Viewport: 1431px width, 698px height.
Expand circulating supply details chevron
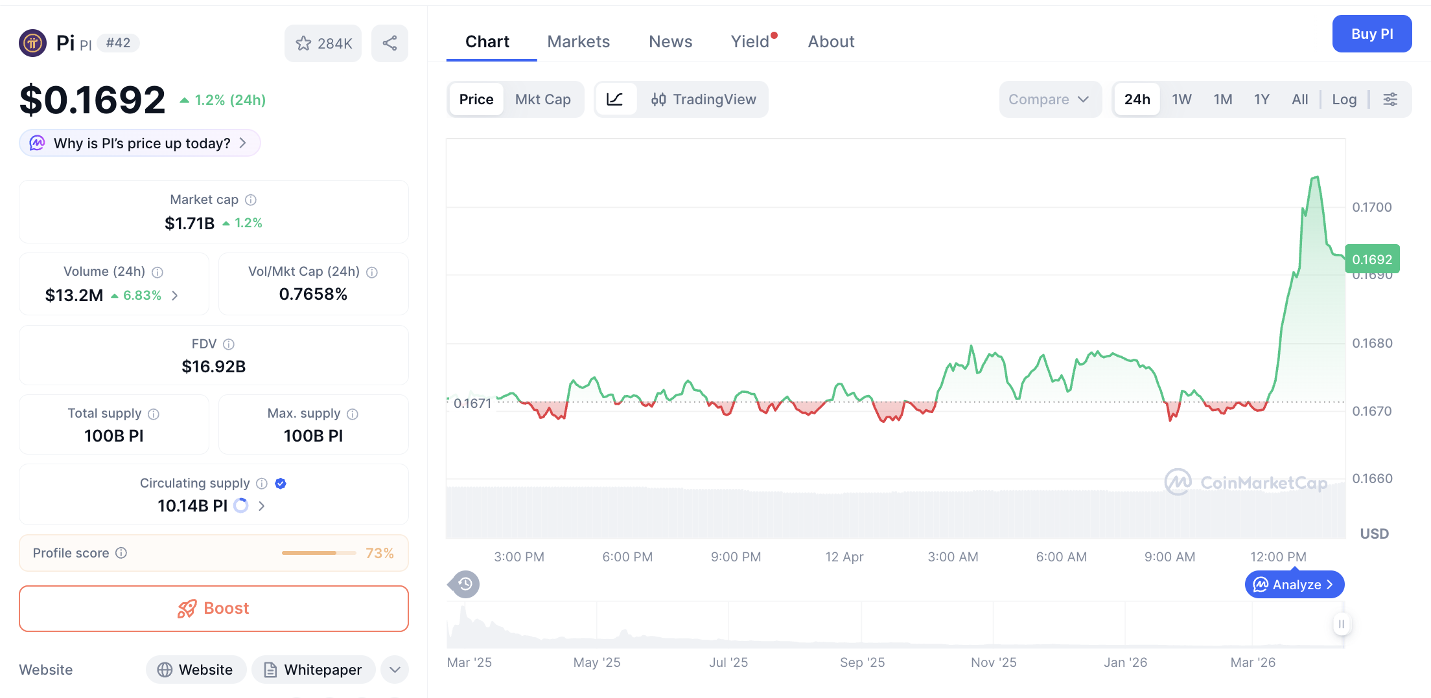tap(262, 506)
